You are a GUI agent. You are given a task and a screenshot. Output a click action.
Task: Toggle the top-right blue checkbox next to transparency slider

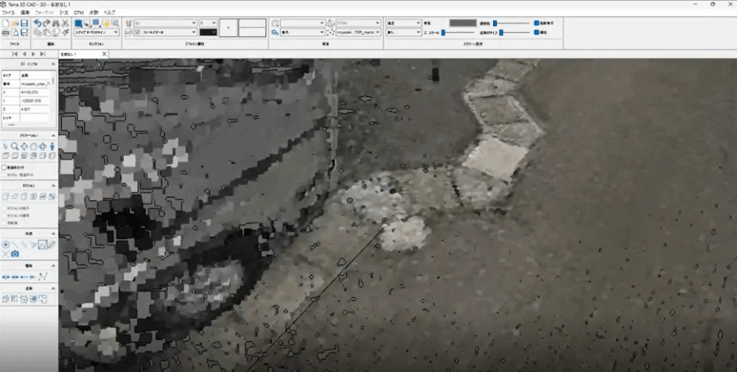pos(536,23)
